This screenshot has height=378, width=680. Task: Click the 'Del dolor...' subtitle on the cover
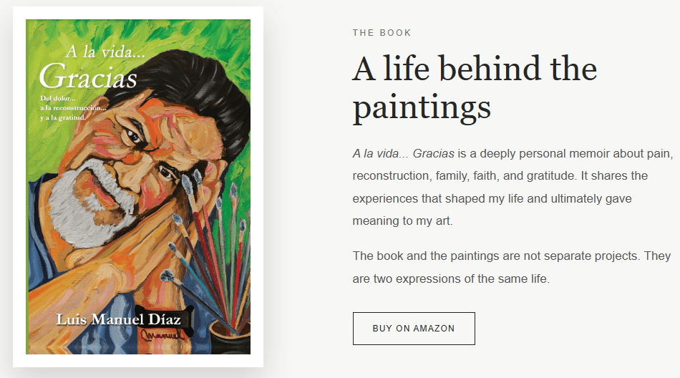click(x=58, y=99)
